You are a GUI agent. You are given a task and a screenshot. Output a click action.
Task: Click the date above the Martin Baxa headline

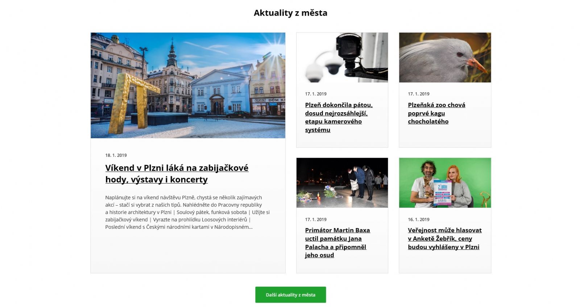(x=316, y=219)
